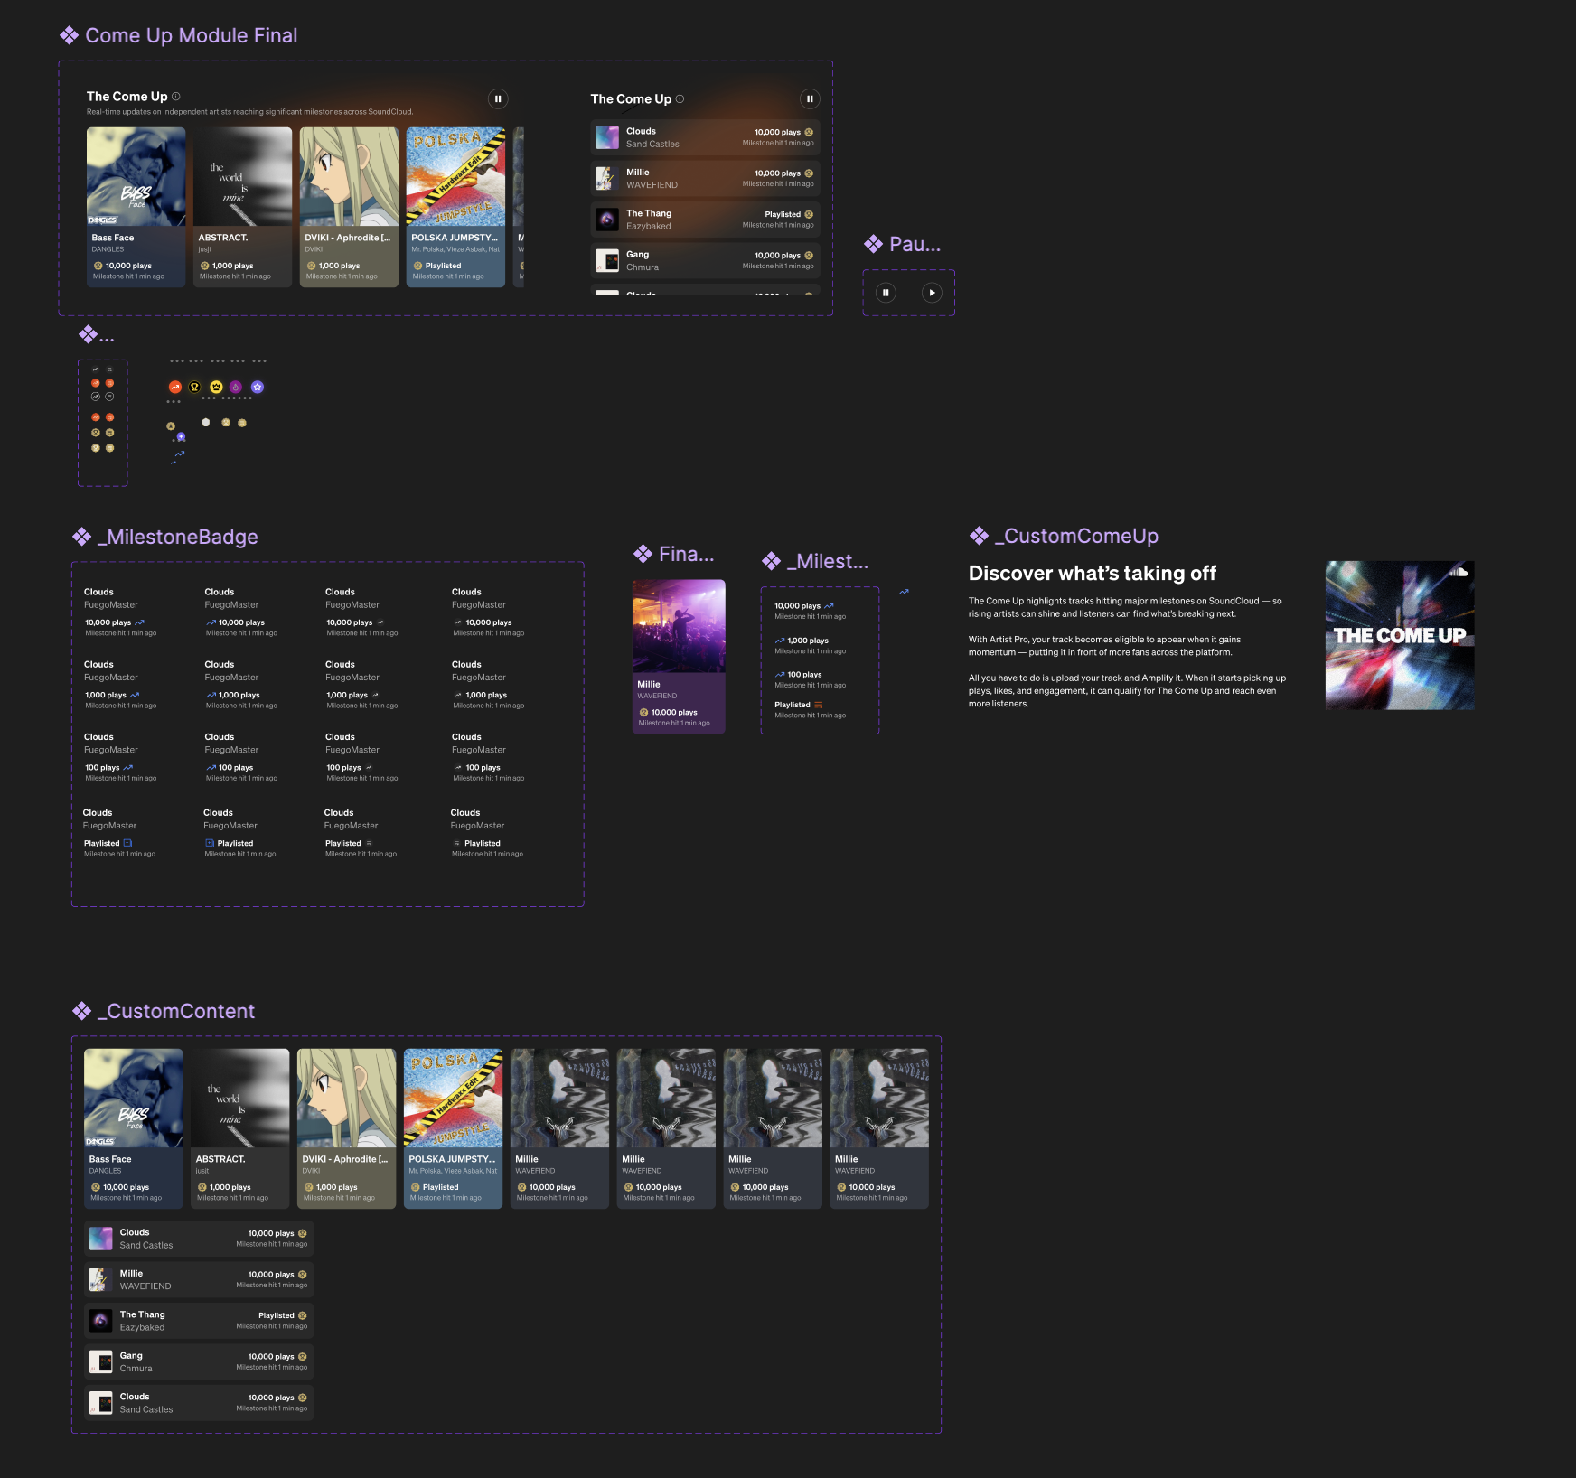The image size is (1576, 1478).
Task: Click Gang thumbnail in right Come Up list
Action: coord(607,260)
